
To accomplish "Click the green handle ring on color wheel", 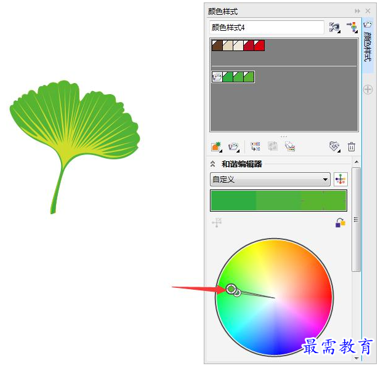I will click(x=231, y=288).
